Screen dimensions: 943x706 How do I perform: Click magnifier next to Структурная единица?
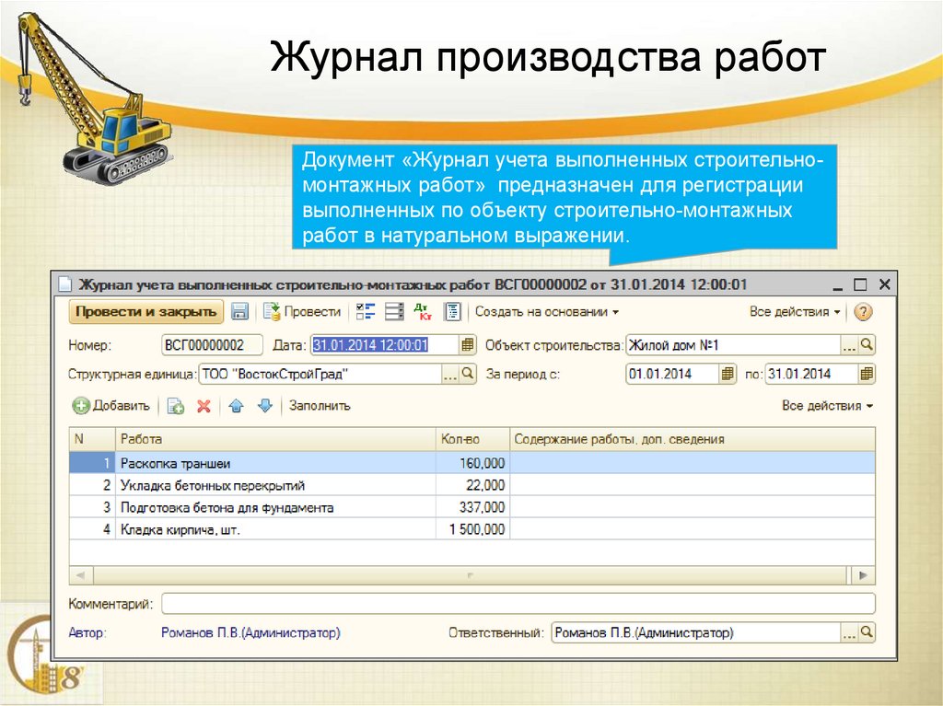pos(467,374)
